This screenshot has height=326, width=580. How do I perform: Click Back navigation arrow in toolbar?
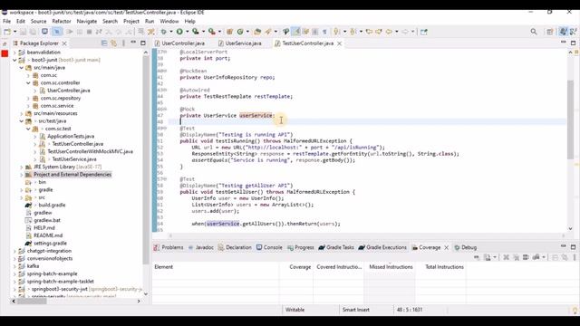[389, 32]
